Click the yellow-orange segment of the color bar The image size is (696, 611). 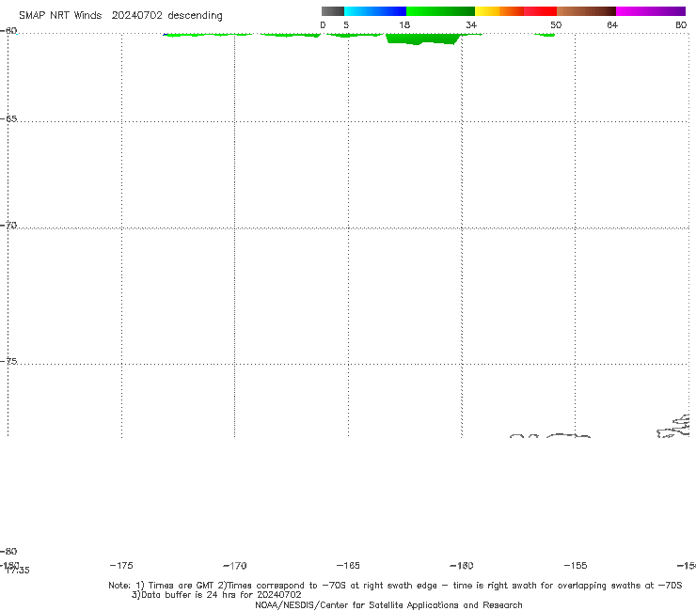(499, 11)
